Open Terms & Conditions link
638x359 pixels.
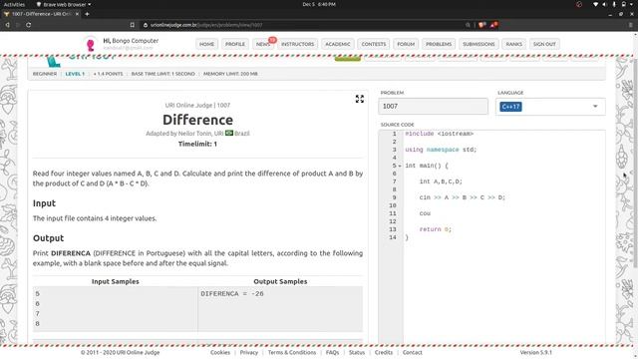[292, 352]
